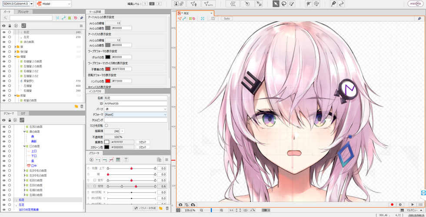This screenshot has width=426, height=217.
Task: Reset スクリーン色 with リセット button
Action: (143, 147)
